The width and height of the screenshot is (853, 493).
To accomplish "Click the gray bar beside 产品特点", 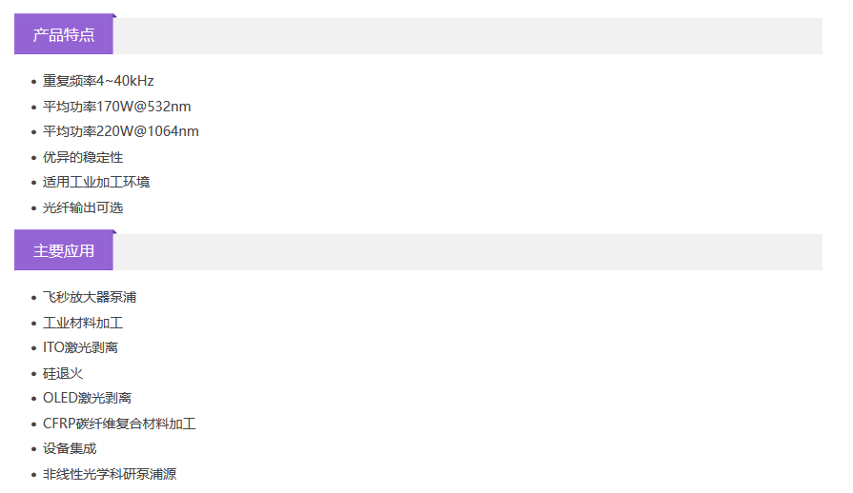I will [467, 36].
